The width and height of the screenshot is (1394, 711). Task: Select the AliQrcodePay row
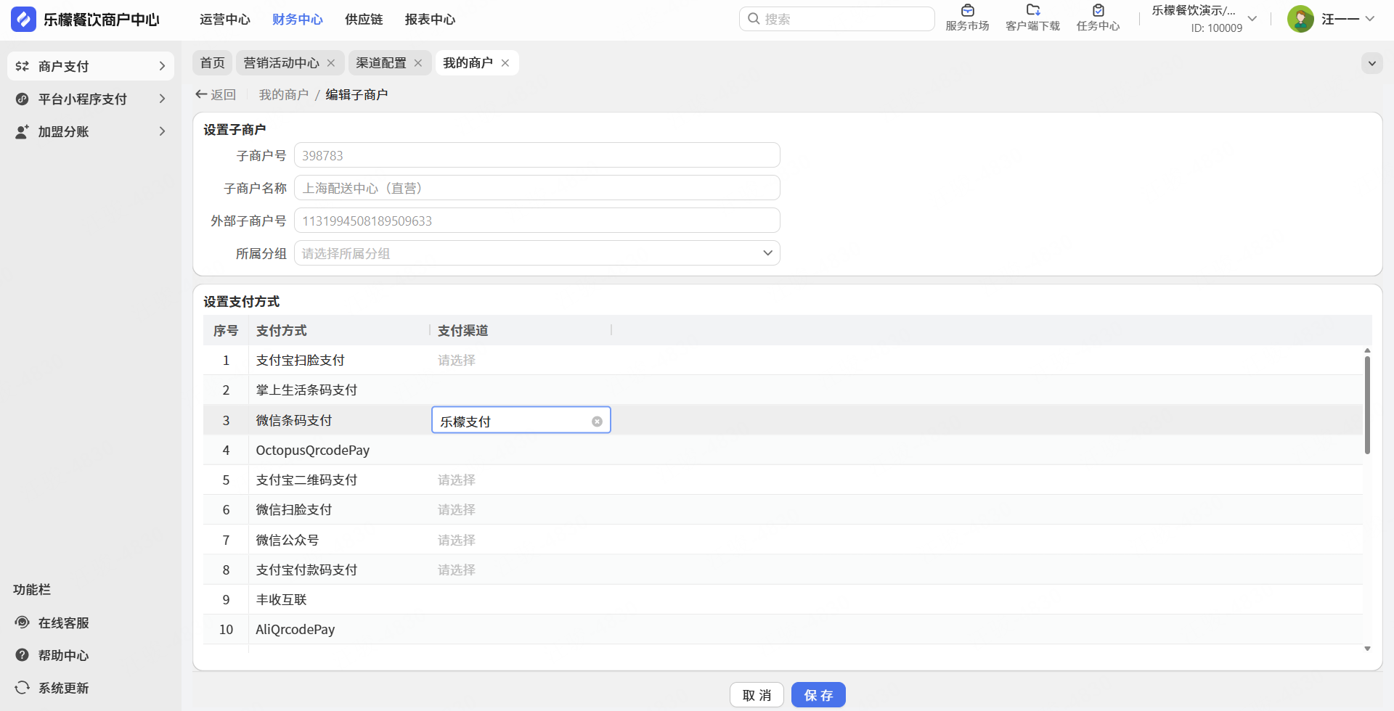point(783,629)
